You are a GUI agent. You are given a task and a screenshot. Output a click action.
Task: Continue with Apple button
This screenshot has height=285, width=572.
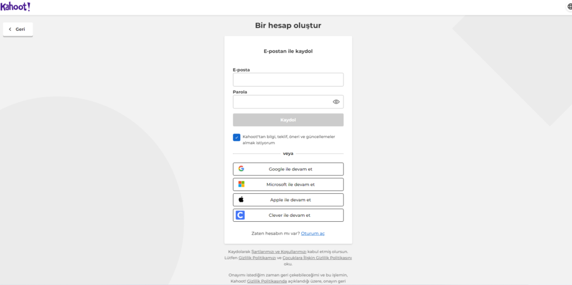click(x=288, y=199)
